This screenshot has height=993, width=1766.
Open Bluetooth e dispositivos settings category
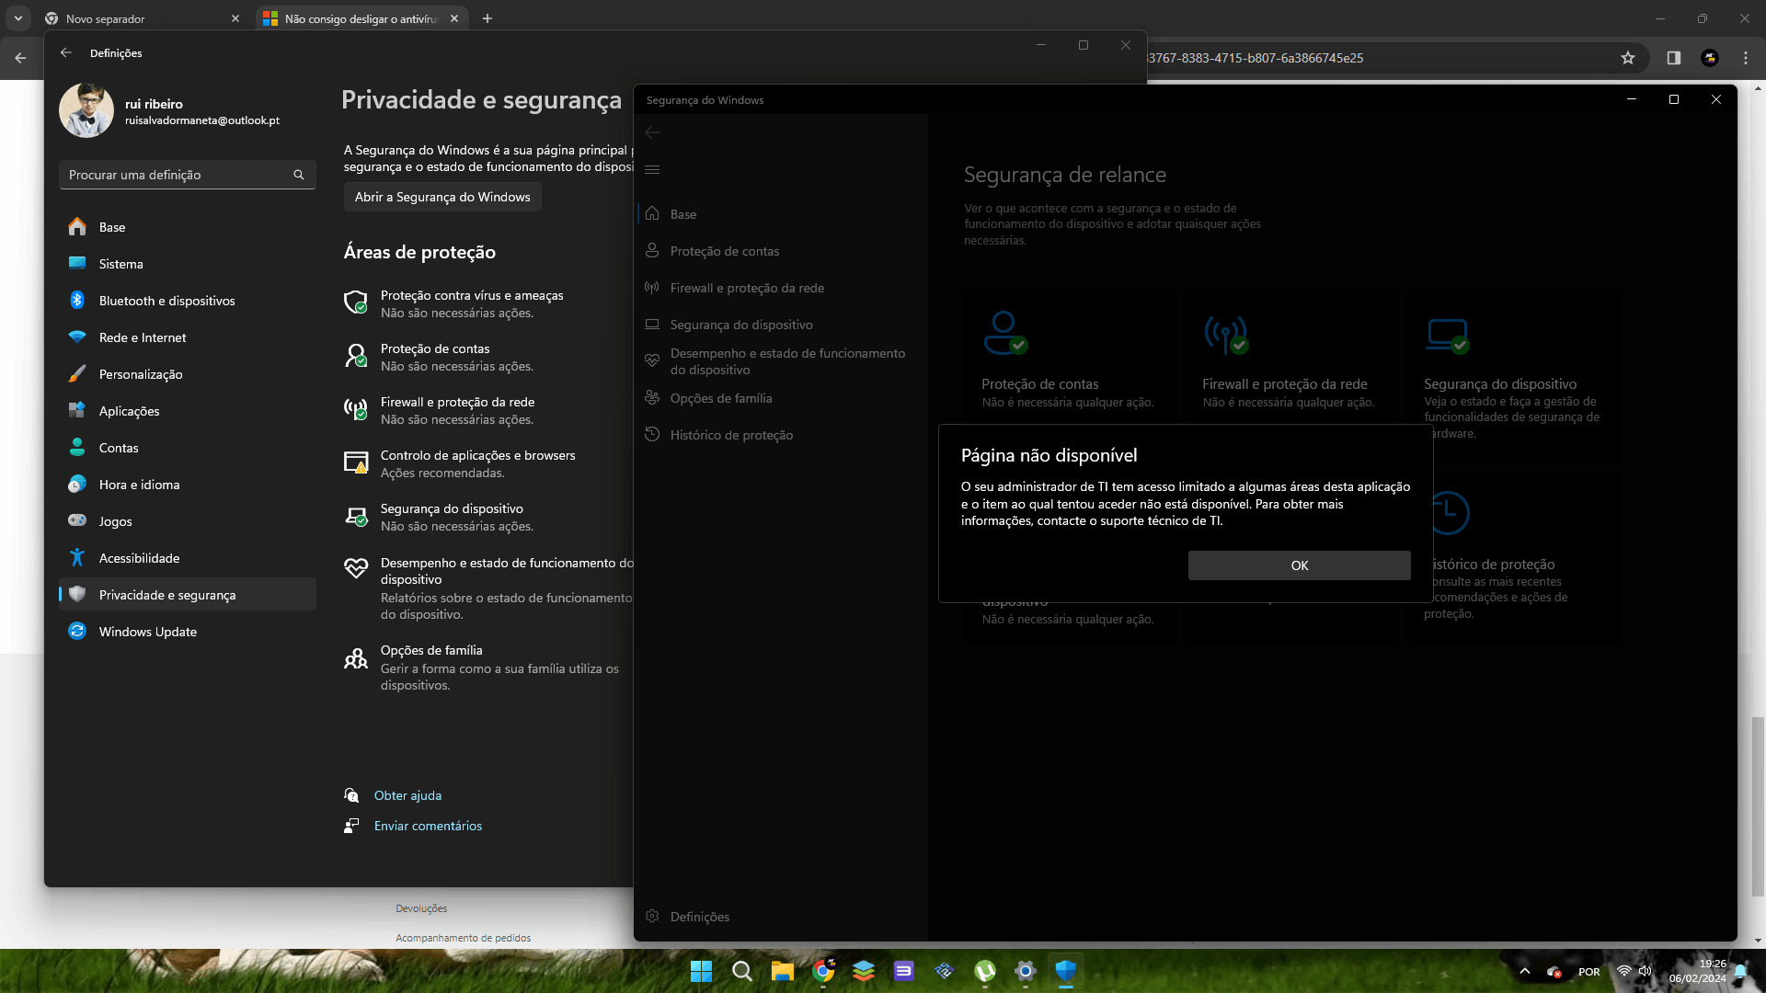(166, 301)
